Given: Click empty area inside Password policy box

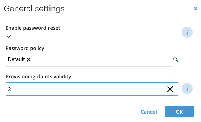Looking at the screenshot, I should [x=101, y=60].
